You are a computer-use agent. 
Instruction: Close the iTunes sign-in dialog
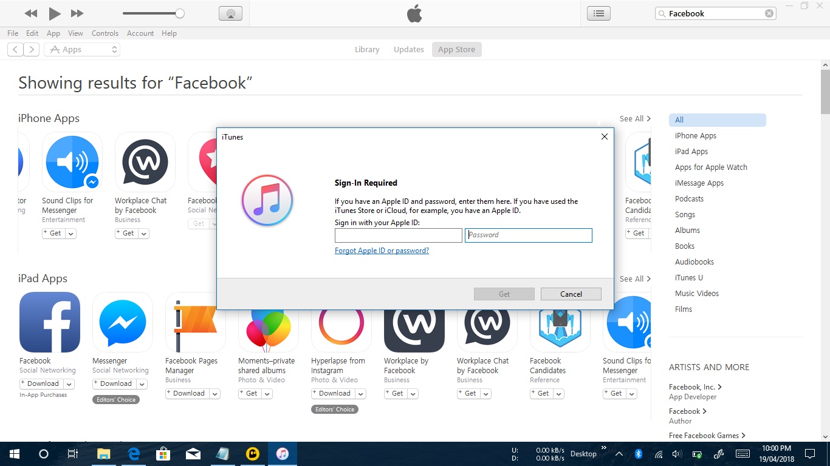point(605,137)
